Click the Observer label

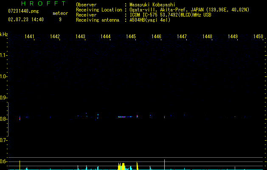click(86, 5)
